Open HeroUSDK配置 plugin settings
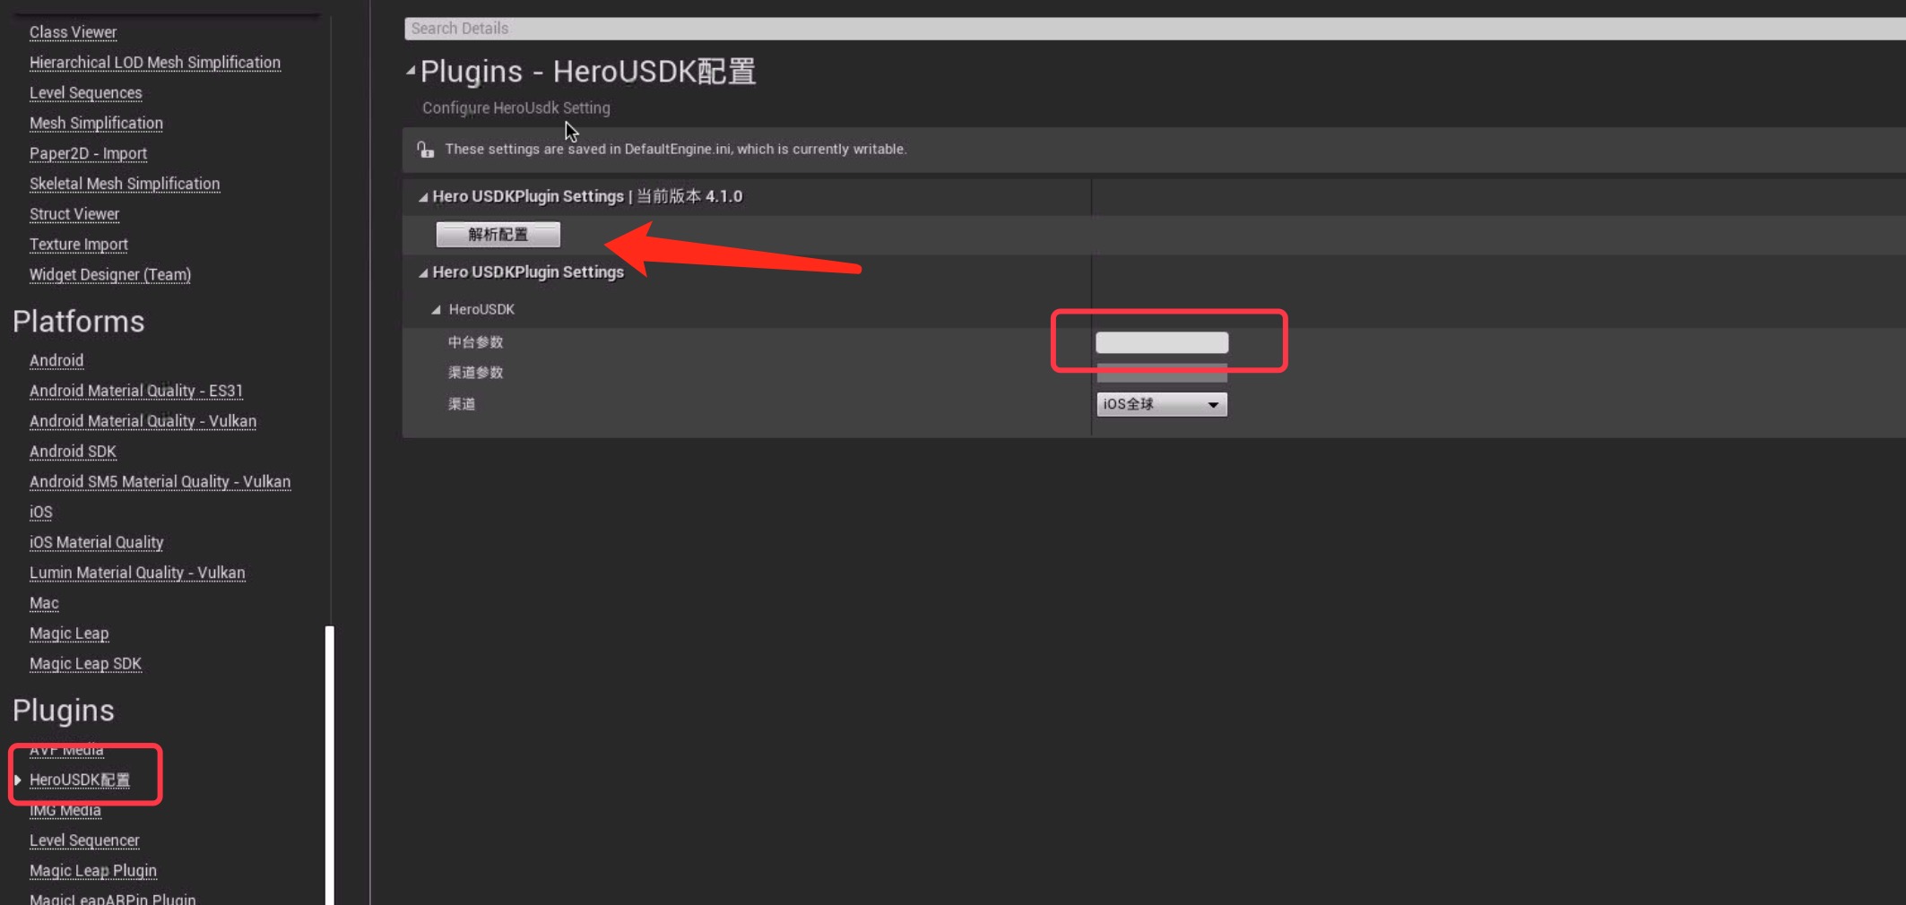Image resolution: width=1906 pixels, height=905 pixels. tap(80, 780)
